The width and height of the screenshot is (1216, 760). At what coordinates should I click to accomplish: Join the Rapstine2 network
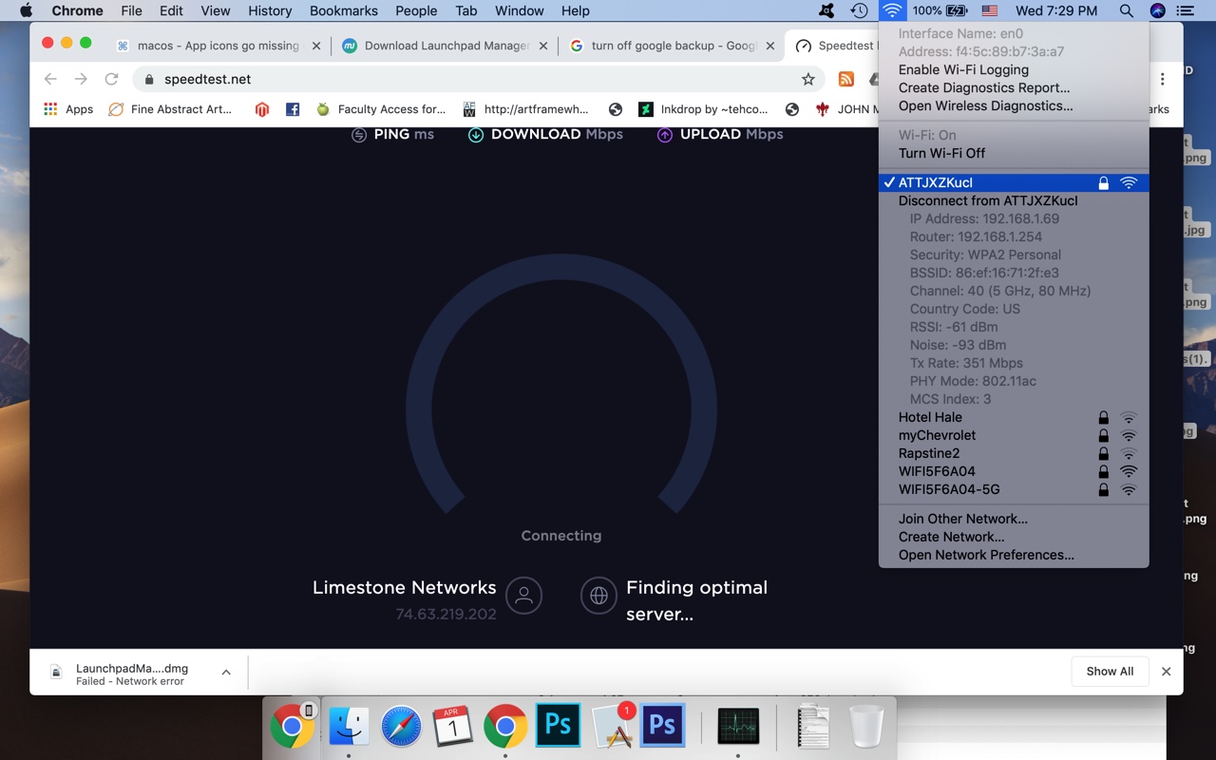(x=1014, y=453)
